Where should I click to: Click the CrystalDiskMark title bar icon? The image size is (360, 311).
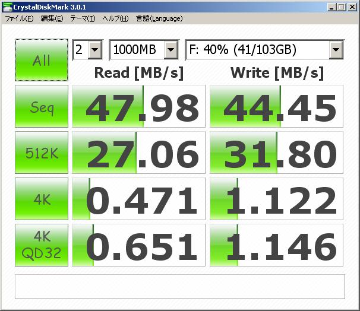tap(7, 7)
